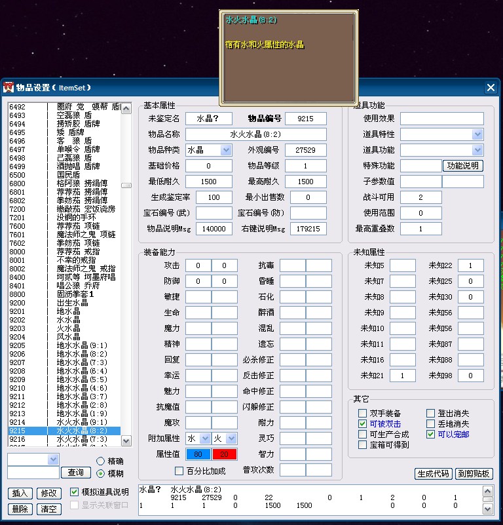This screenshot has width=503, height=525.
Task: Click the 功能说明 button
Action: pyautogui.click(x=463, y=166)
